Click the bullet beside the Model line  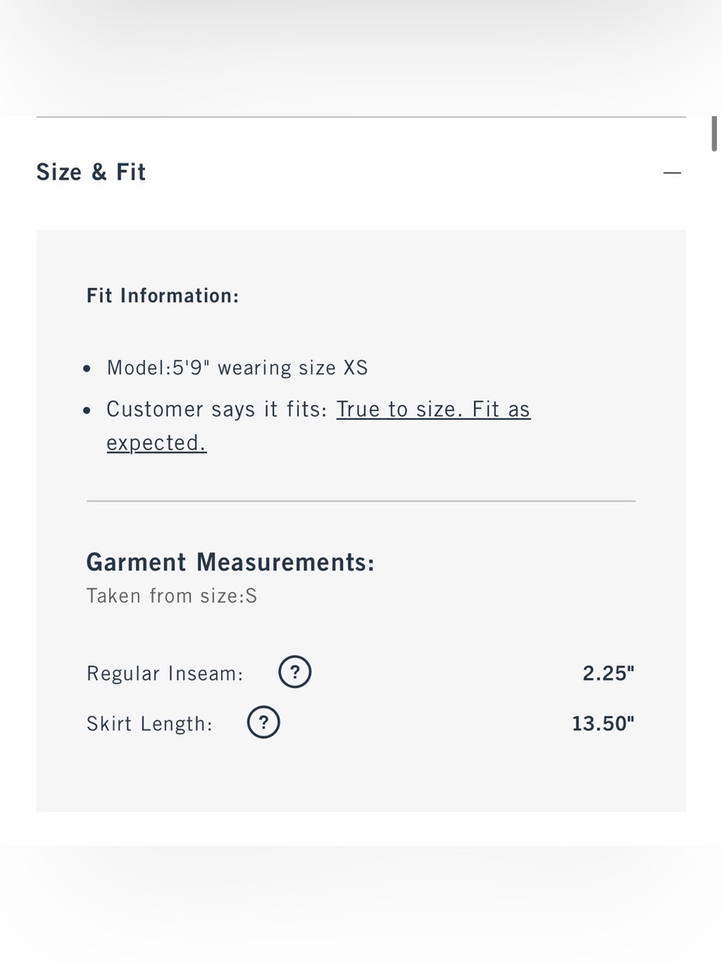(x=87, y=369)
